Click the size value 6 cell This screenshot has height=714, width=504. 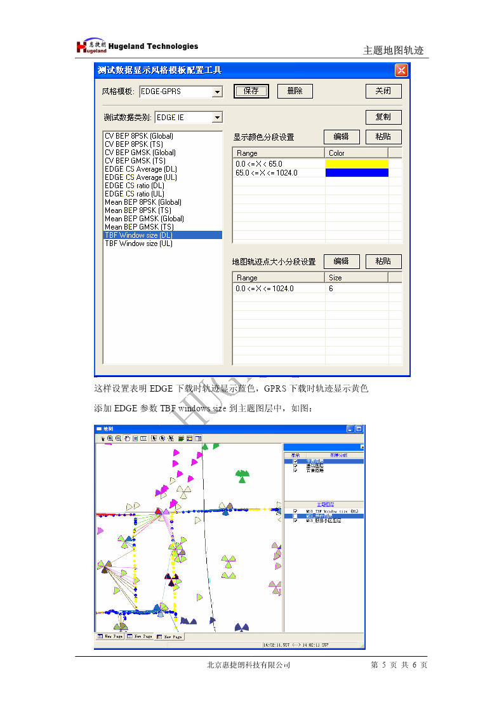(x=357, y=288)
